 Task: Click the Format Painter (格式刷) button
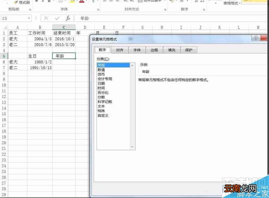pyautogui.click(x=22, y=2)
